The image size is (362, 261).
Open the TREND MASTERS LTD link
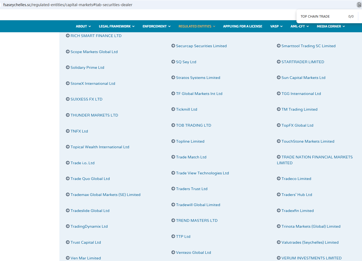pos(197,220)
